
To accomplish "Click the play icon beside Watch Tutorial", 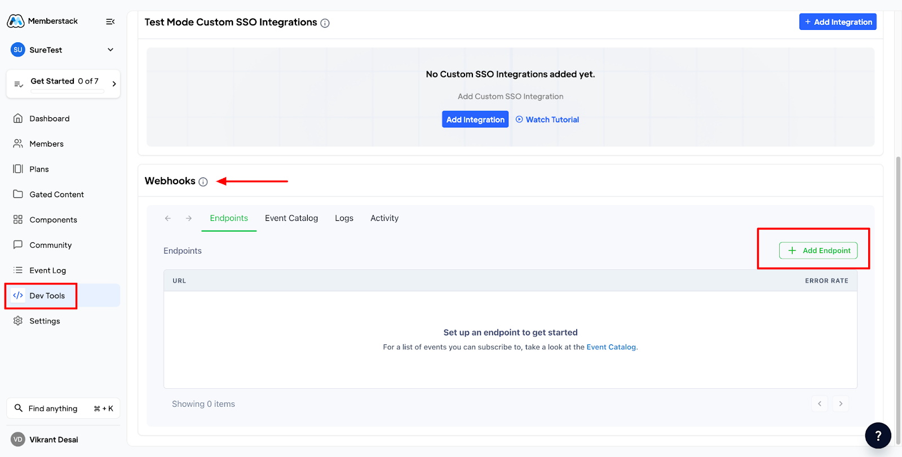I will 519,119.
